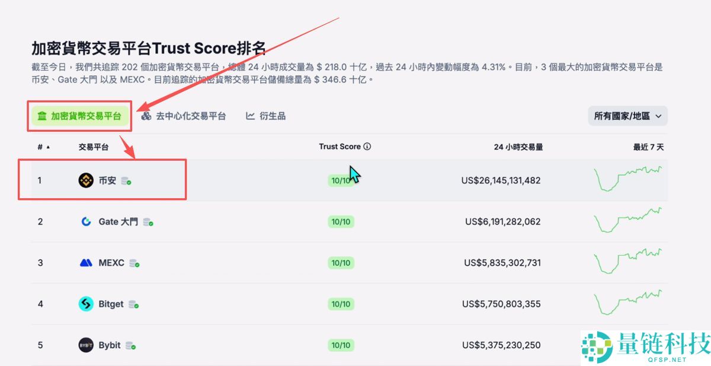
Task: Switch to the 去中心化交易平台 tab
Action: pos(184,116)
